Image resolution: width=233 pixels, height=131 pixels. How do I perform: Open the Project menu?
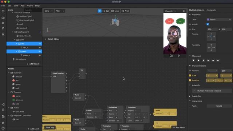pos(30,6)
